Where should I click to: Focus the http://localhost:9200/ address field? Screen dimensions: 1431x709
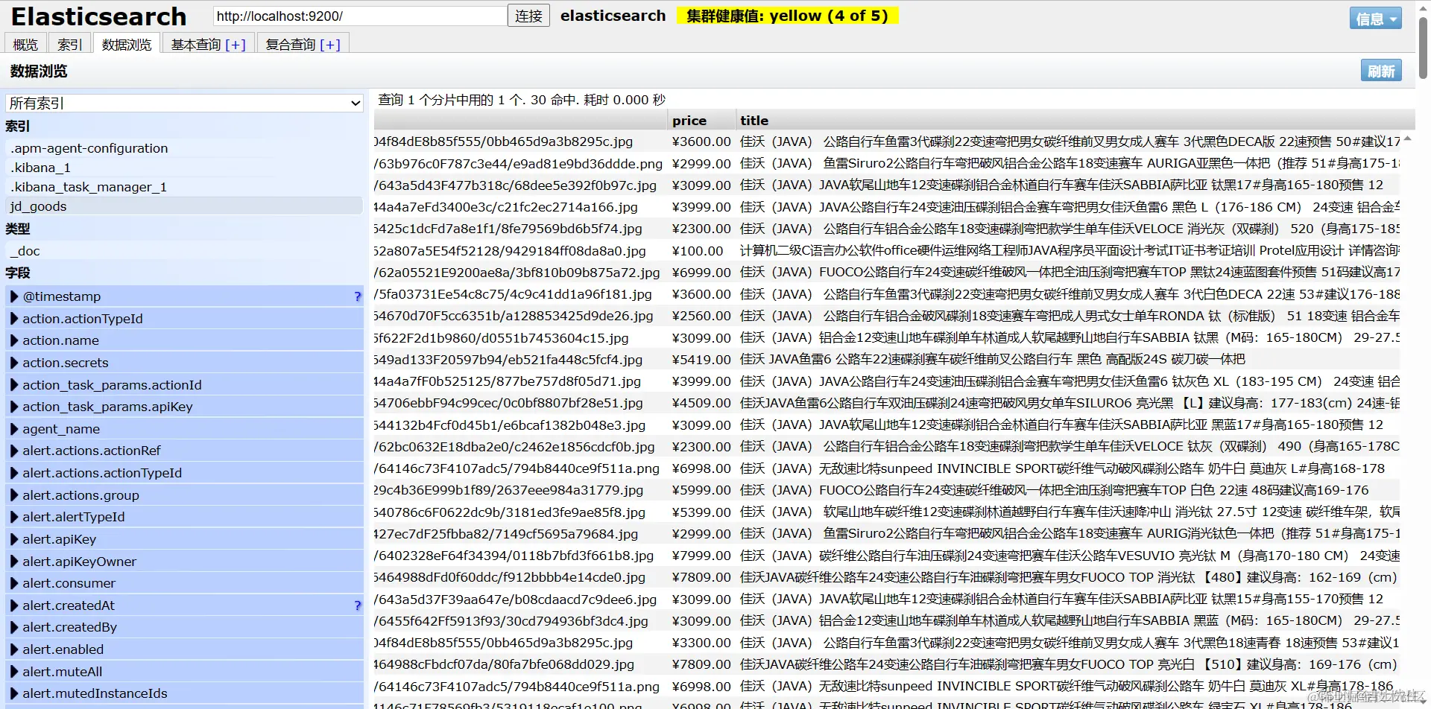pos(360,16)
